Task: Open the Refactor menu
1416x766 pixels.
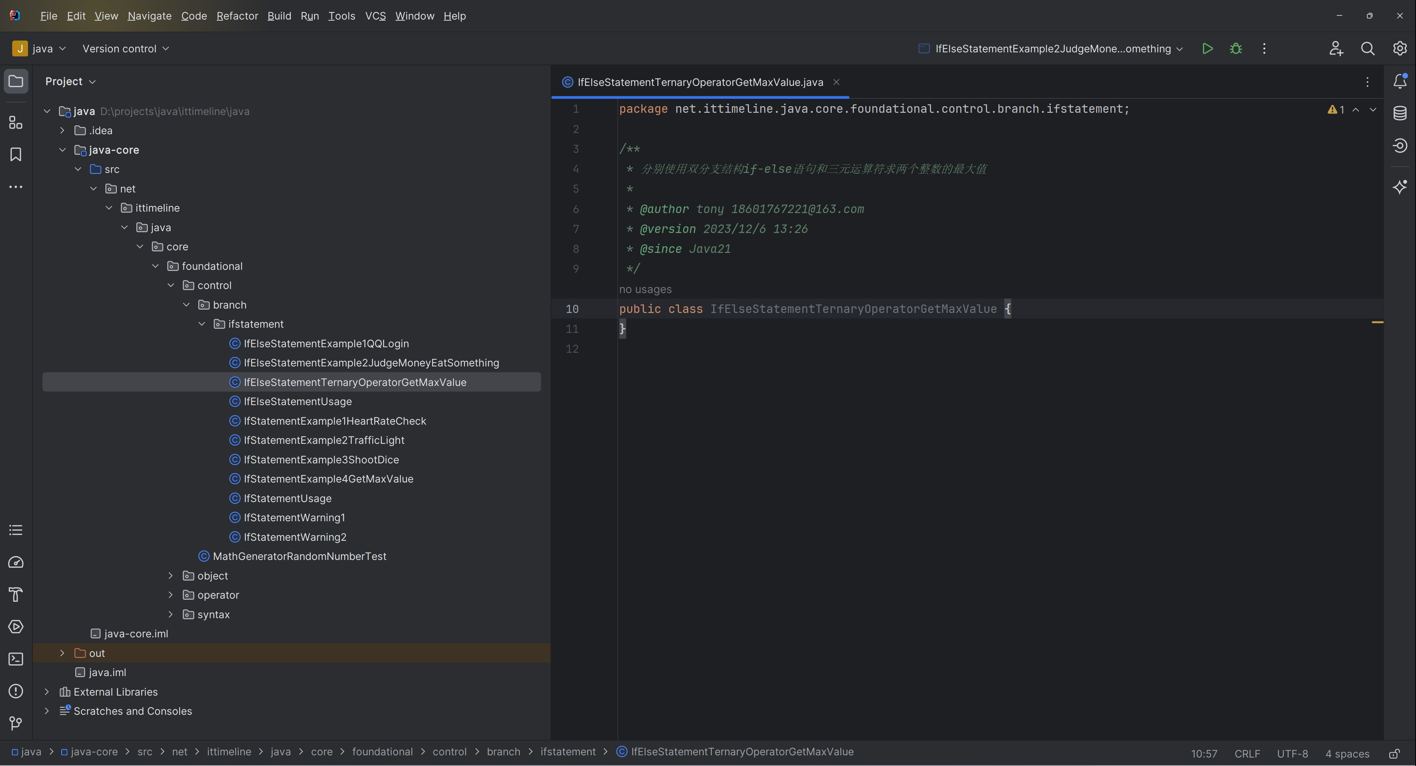Action: (x=237, y=16)
